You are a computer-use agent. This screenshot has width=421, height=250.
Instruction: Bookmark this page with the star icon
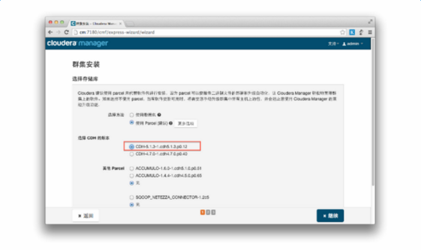342,32
